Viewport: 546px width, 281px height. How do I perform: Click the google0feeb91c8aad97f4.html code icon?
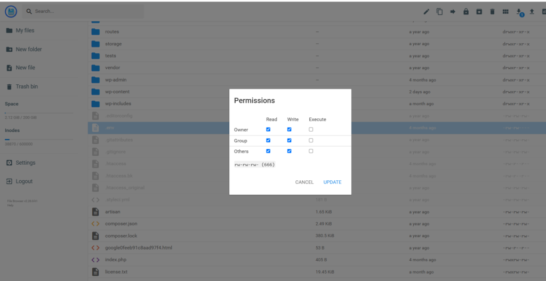click(95, 247)
